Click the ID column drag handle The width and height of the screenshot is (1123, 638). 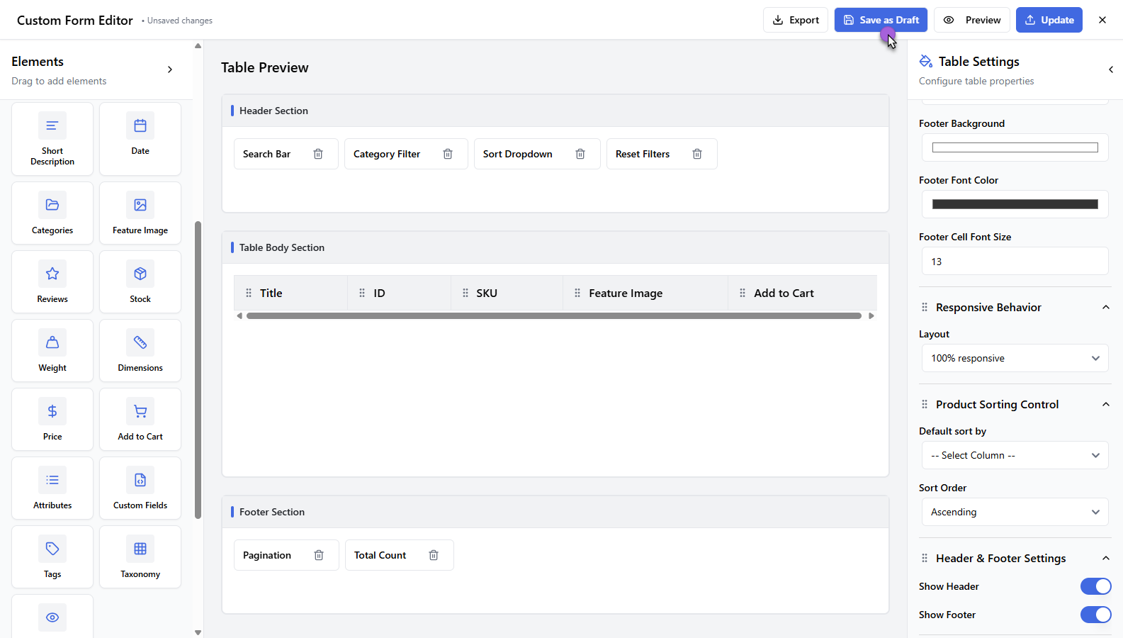tap(362, 293)
